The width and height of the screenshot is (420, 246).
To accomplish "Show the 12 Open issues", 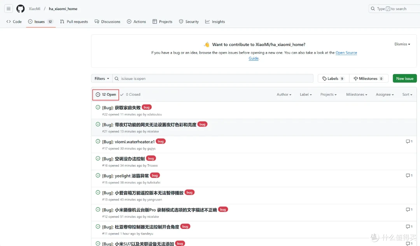I will [x=106, y=95].
